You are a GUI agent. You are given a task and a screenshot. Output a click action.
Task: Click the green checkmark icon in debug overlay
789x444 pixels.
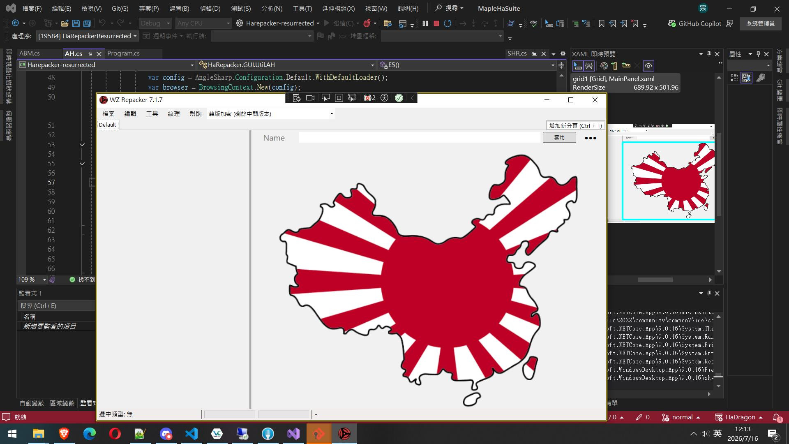399,98
